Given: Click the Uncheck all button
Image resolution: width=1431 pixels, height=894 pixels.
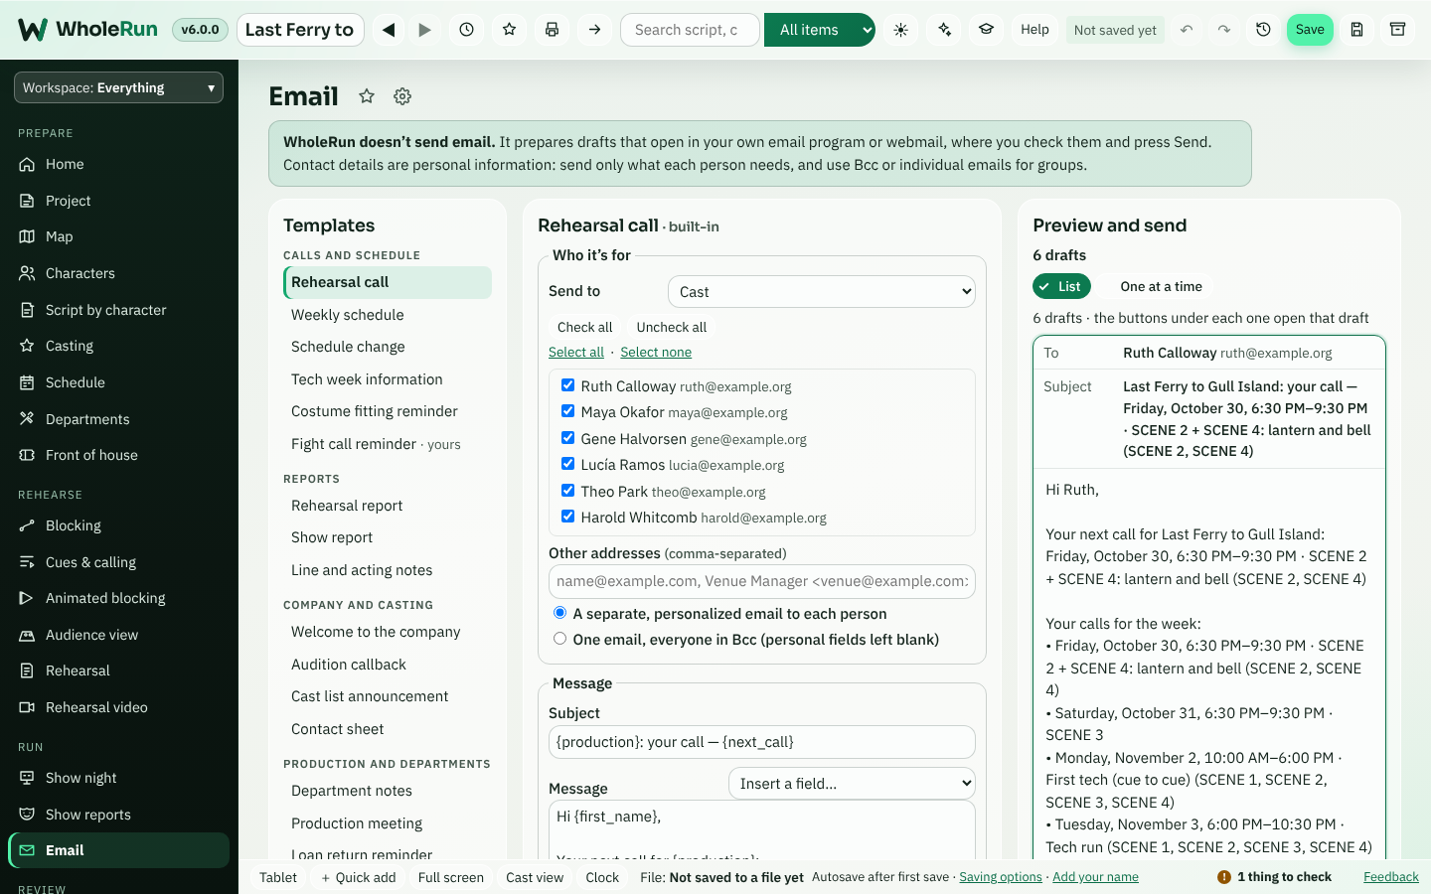Looking at the screenshot, I should (672, 327).
